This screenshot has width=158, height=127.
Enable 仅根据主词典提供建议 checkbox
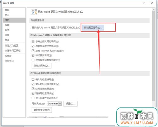(x=33, y=60)
